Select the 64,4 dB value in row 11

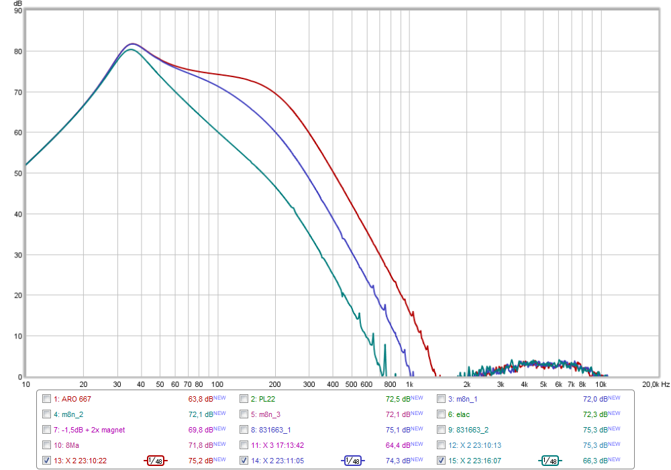(398, 445)
